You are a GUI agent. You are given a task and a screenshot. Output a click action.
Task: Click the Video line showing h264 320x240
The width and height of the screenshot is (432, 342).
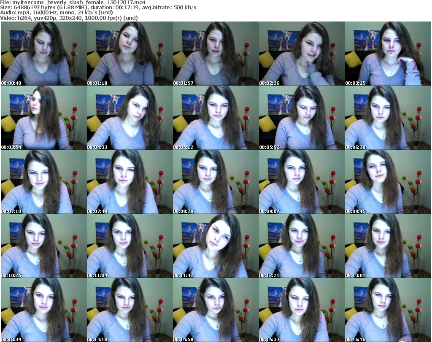coord(69,18)
